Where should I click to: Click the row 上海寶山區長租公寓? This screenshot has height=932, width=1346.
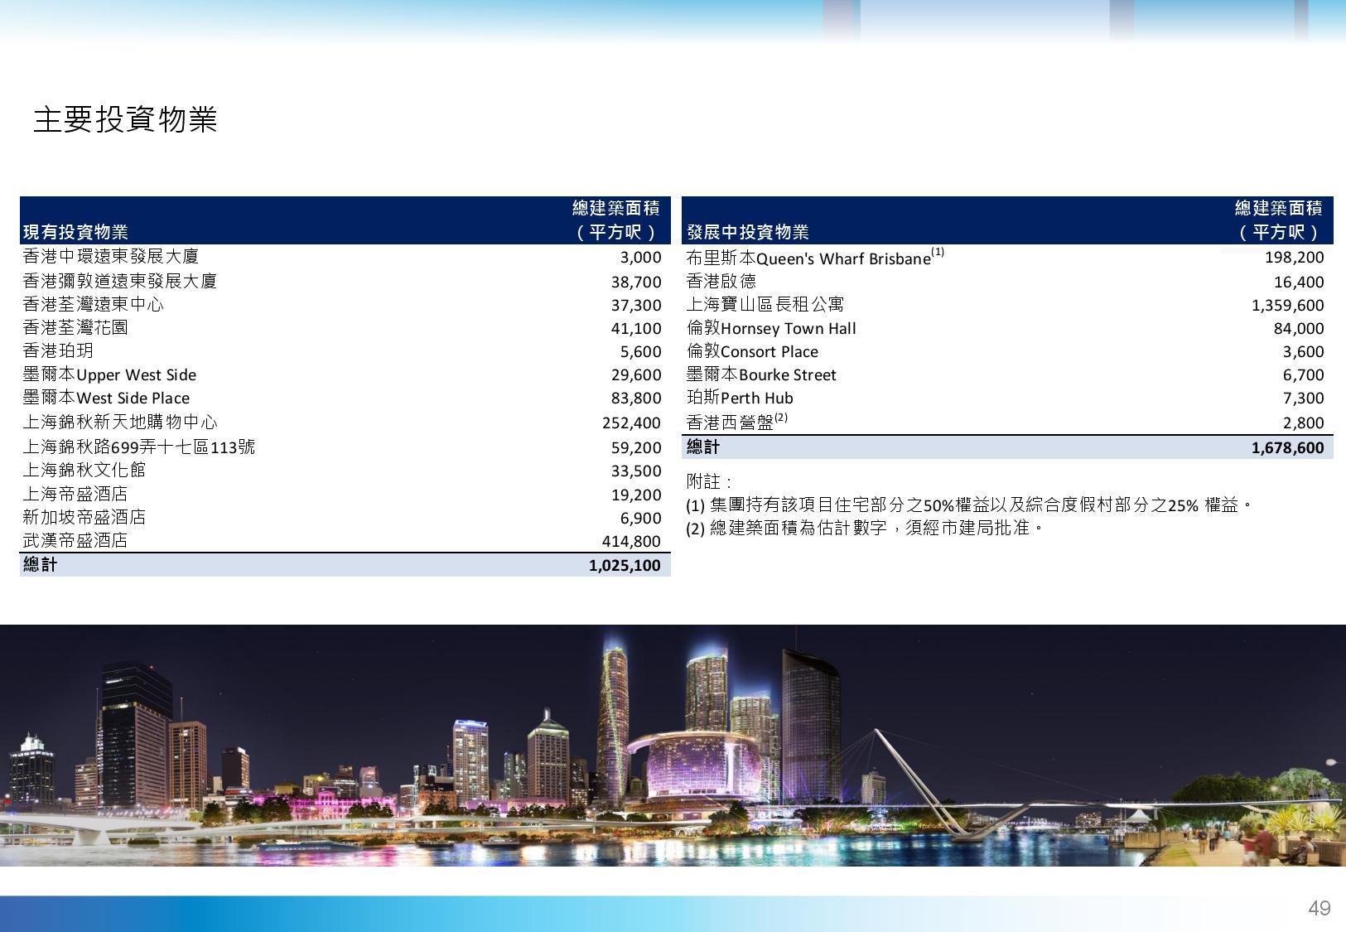click(1007, 305)
